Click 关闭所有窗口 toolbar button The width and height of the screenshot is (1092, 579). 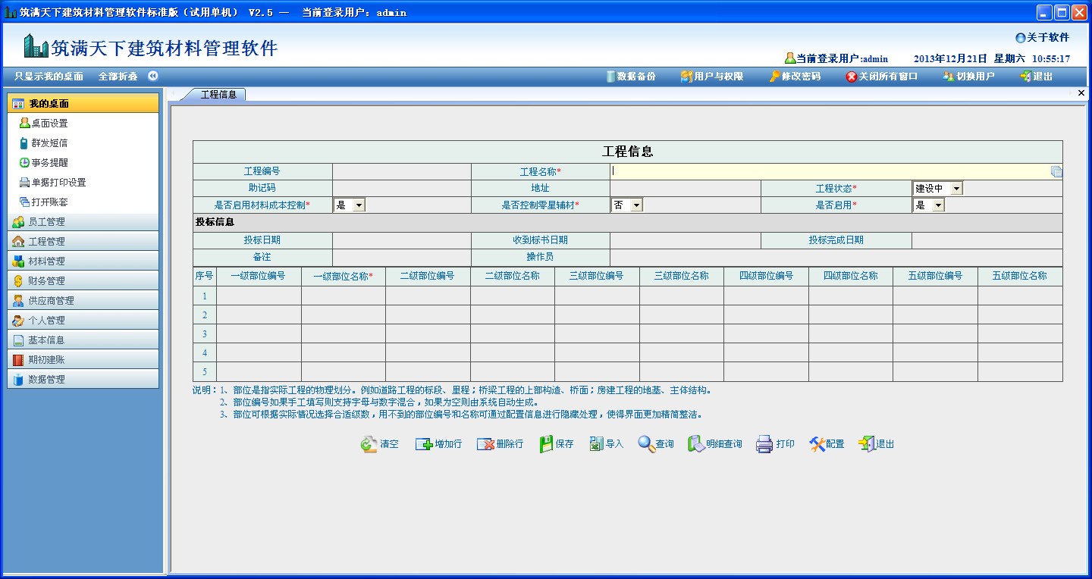[882, 77]
